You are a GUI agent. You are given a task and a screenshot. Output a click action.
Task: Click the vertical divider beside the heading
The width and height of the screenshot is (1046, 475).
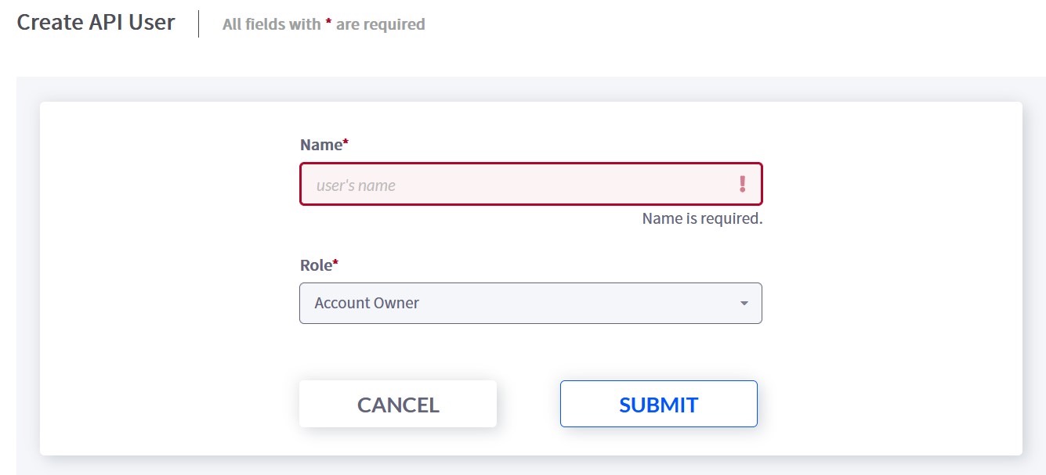pyautogui.click(x=199, y=24)
